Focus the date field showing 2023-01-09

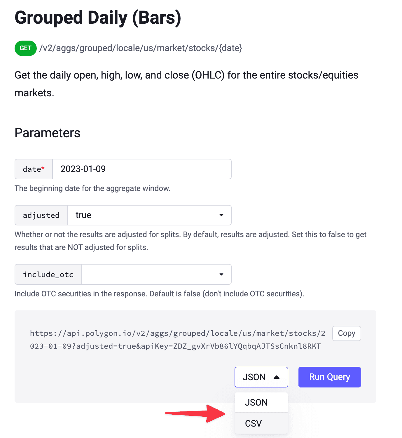pos(141,169)
